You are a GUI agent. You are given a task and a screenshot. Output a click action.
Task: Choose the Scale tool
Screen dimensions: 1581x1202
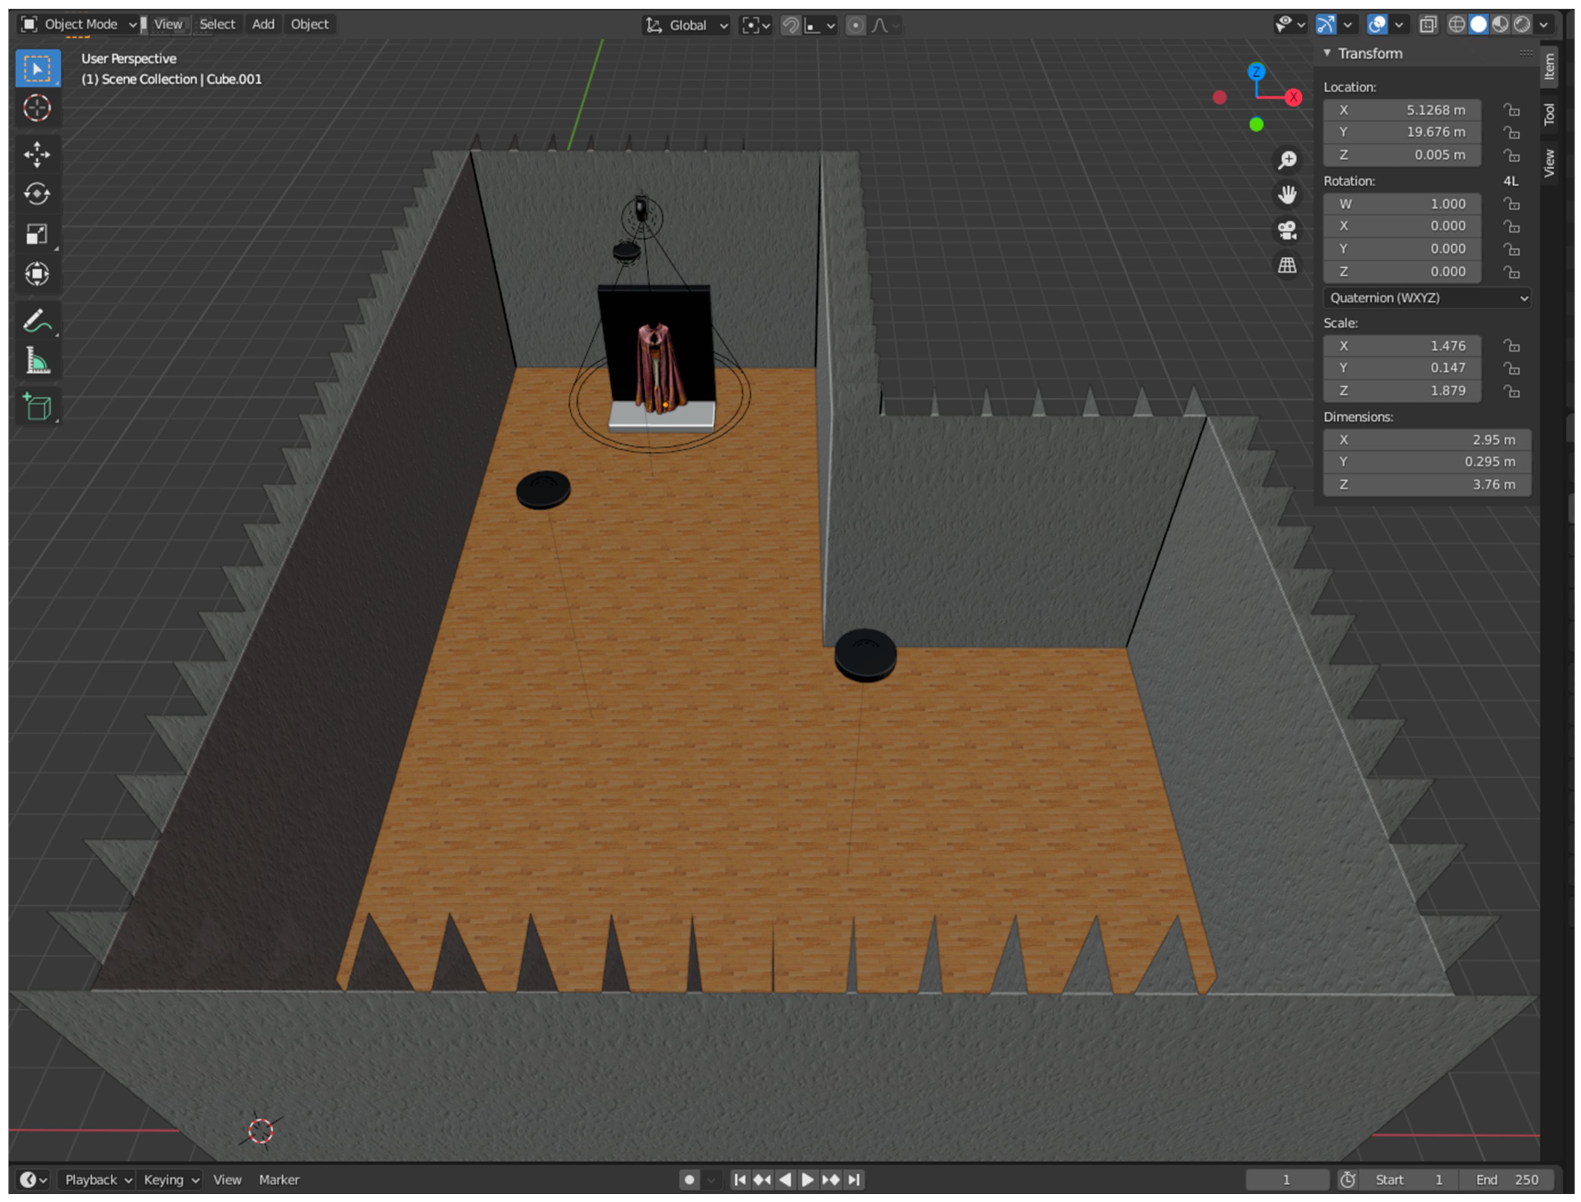pos(36,234)
